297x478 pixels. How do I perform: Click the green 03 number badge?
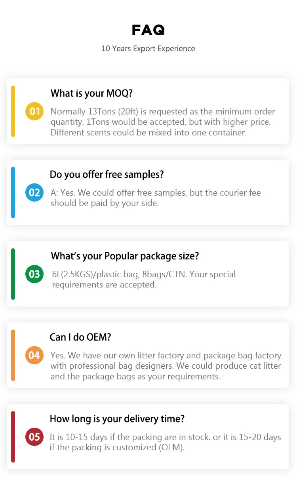pos(34,274)
